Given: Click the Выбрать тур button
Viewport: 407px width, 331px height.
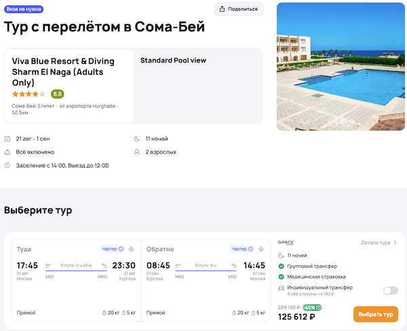Looking at the screenshot, I should [x=375, y=314].
